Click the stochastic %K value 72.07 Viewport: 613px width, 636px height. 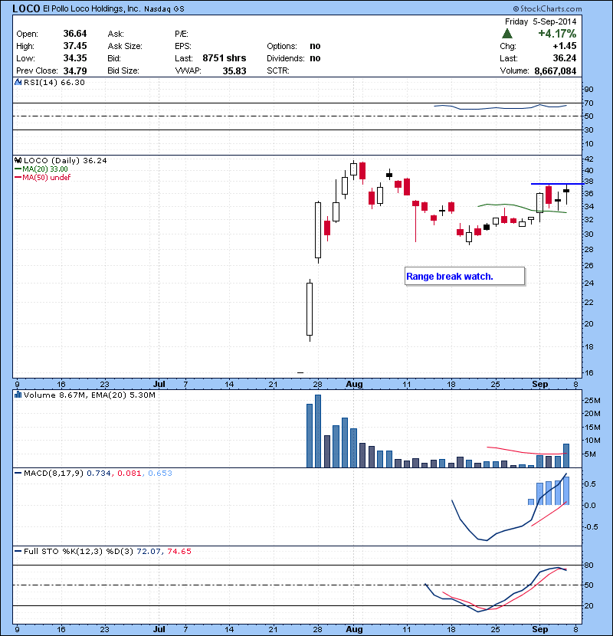149,551
